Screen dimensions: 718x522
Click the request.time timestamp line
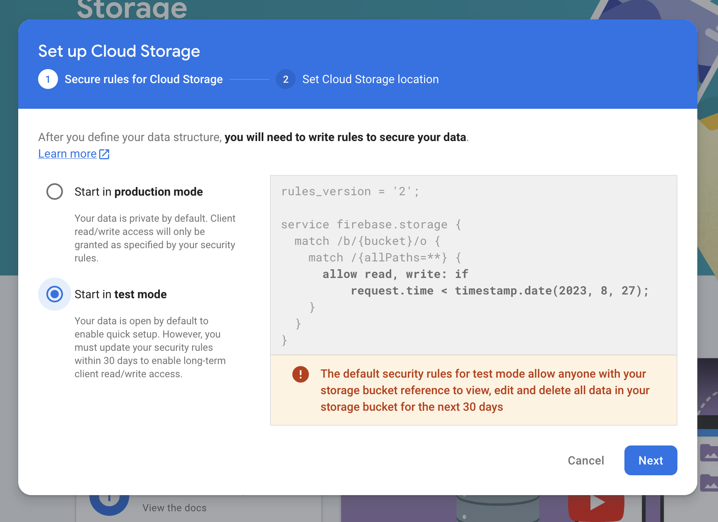(499, 291)
